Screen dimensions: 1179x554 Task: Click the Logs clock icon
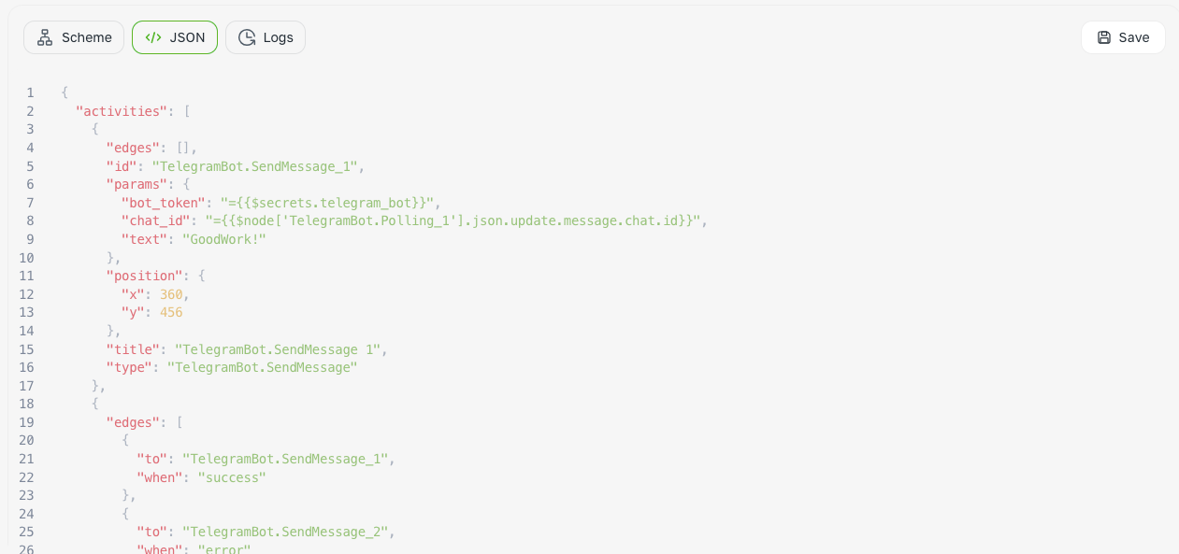[x=247, y=37]
